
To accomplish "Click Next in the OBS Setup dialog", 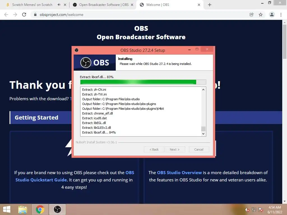I will click(x=175, y=149).
